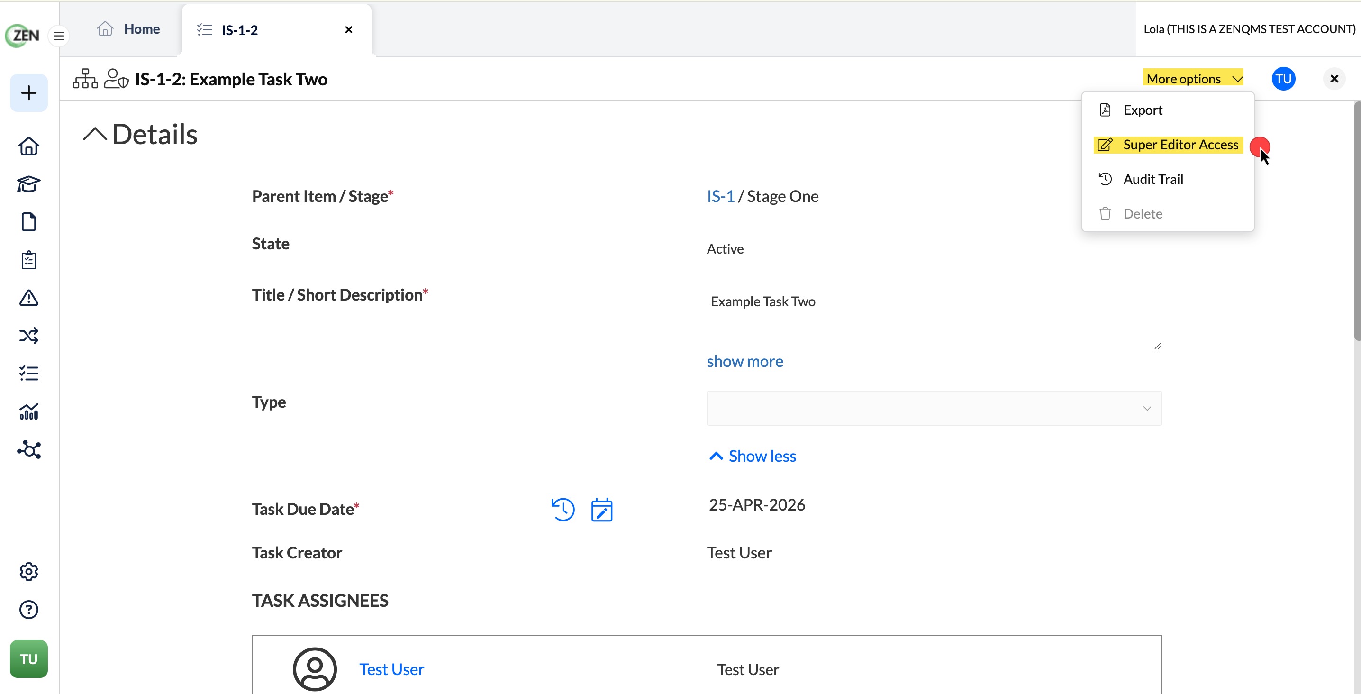
Task: Click the show more link
Action: [745, 361]
